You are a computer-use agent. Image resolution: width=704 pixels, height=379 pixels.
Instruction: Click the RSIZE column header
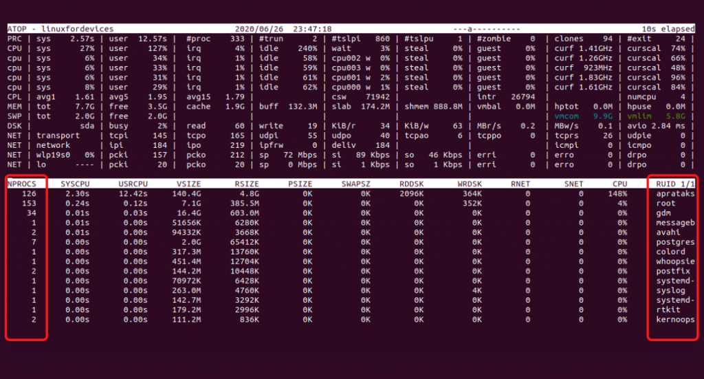pos(247,184)
